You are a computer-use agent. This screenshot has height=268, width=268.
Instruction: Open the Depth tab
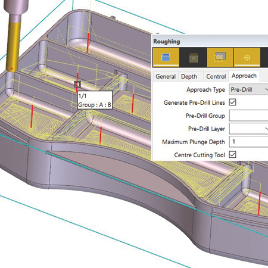click(x=189, y=76)
